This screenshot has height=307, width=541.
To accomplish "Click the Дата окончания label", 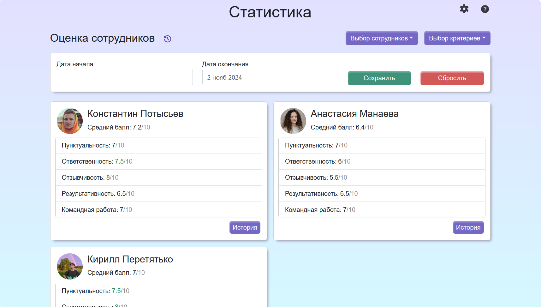I will tap(225, 64).
